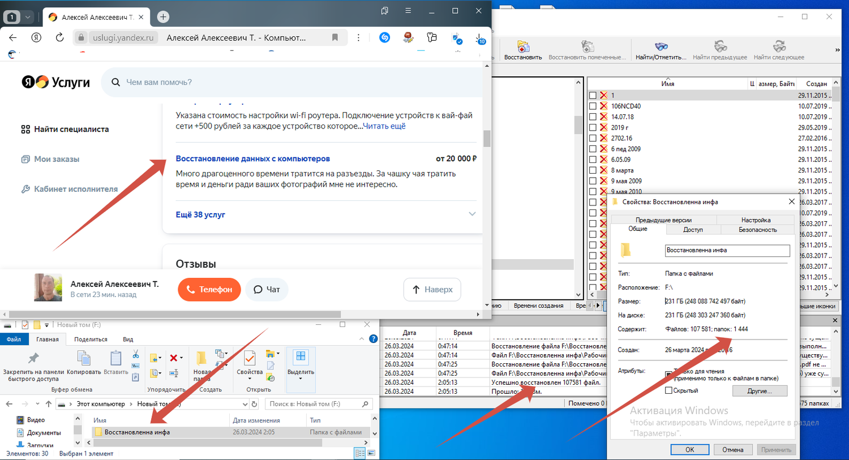Check the box for folder 6 пед 2009

tap(593, 149)
